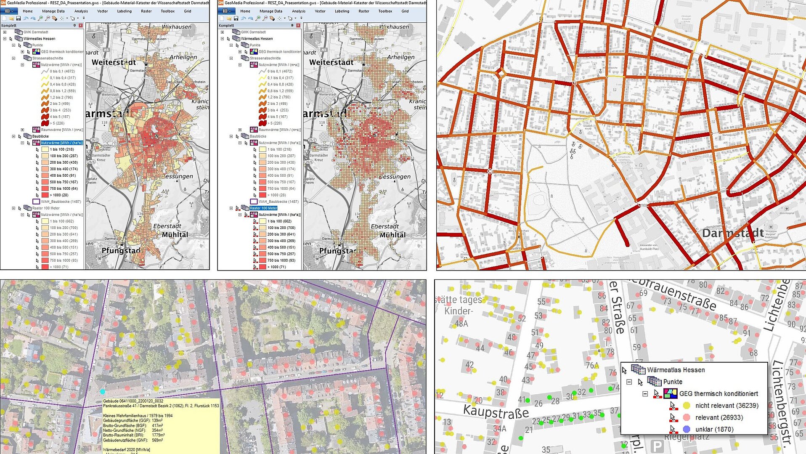
Task: Expand GMK Darmstadt group in left window
Action: click(x=5, y=32)
